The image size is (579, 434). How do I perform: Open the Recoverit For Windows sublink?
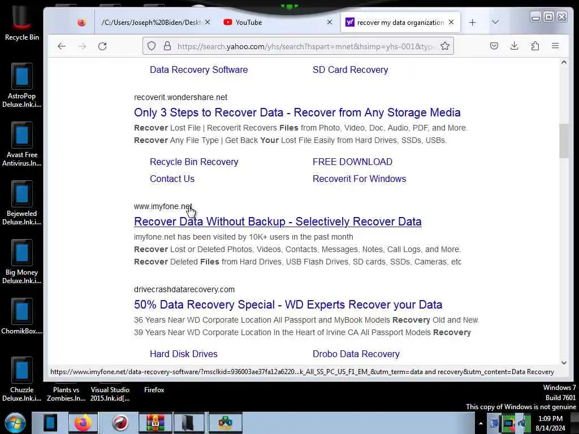coord(359,179)
